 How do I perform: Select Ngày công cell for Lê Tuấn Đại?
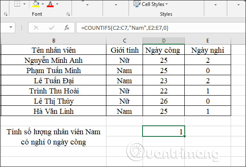[x=163, y=81]
